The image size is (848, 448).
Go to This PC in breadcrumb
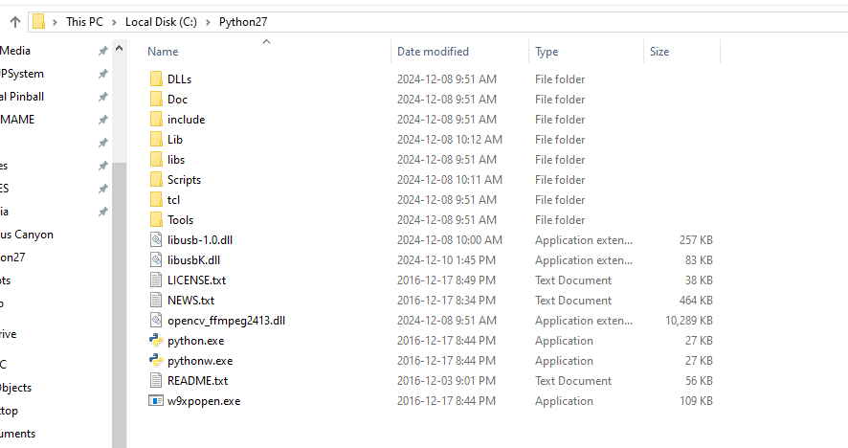point(84,22)
